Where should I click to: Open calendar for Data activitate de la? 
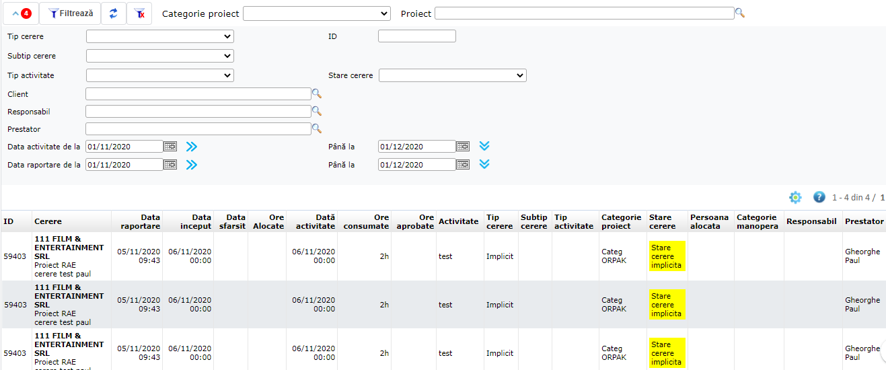tap(170, 146)
